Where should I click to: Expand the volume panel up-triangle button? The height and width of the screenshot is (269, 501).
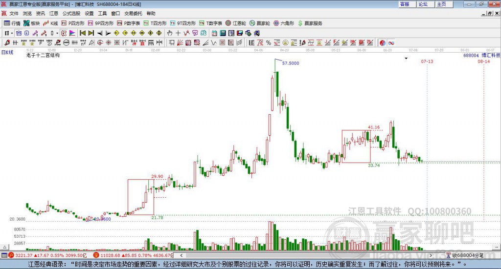(x=4, y=247)
